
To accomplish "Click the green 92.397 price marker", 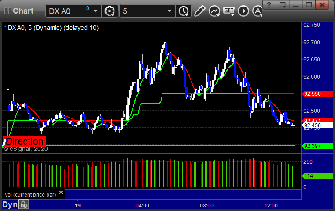I will pos(318,146).
